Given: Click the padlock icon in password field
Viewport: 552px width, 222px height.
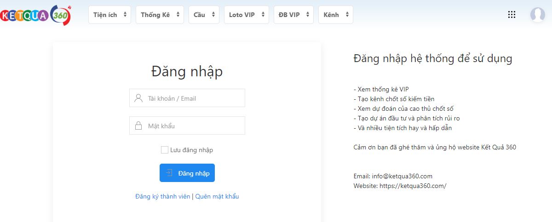Looking at the screenshot, I should pyautogui.click(x=138, y=126).
